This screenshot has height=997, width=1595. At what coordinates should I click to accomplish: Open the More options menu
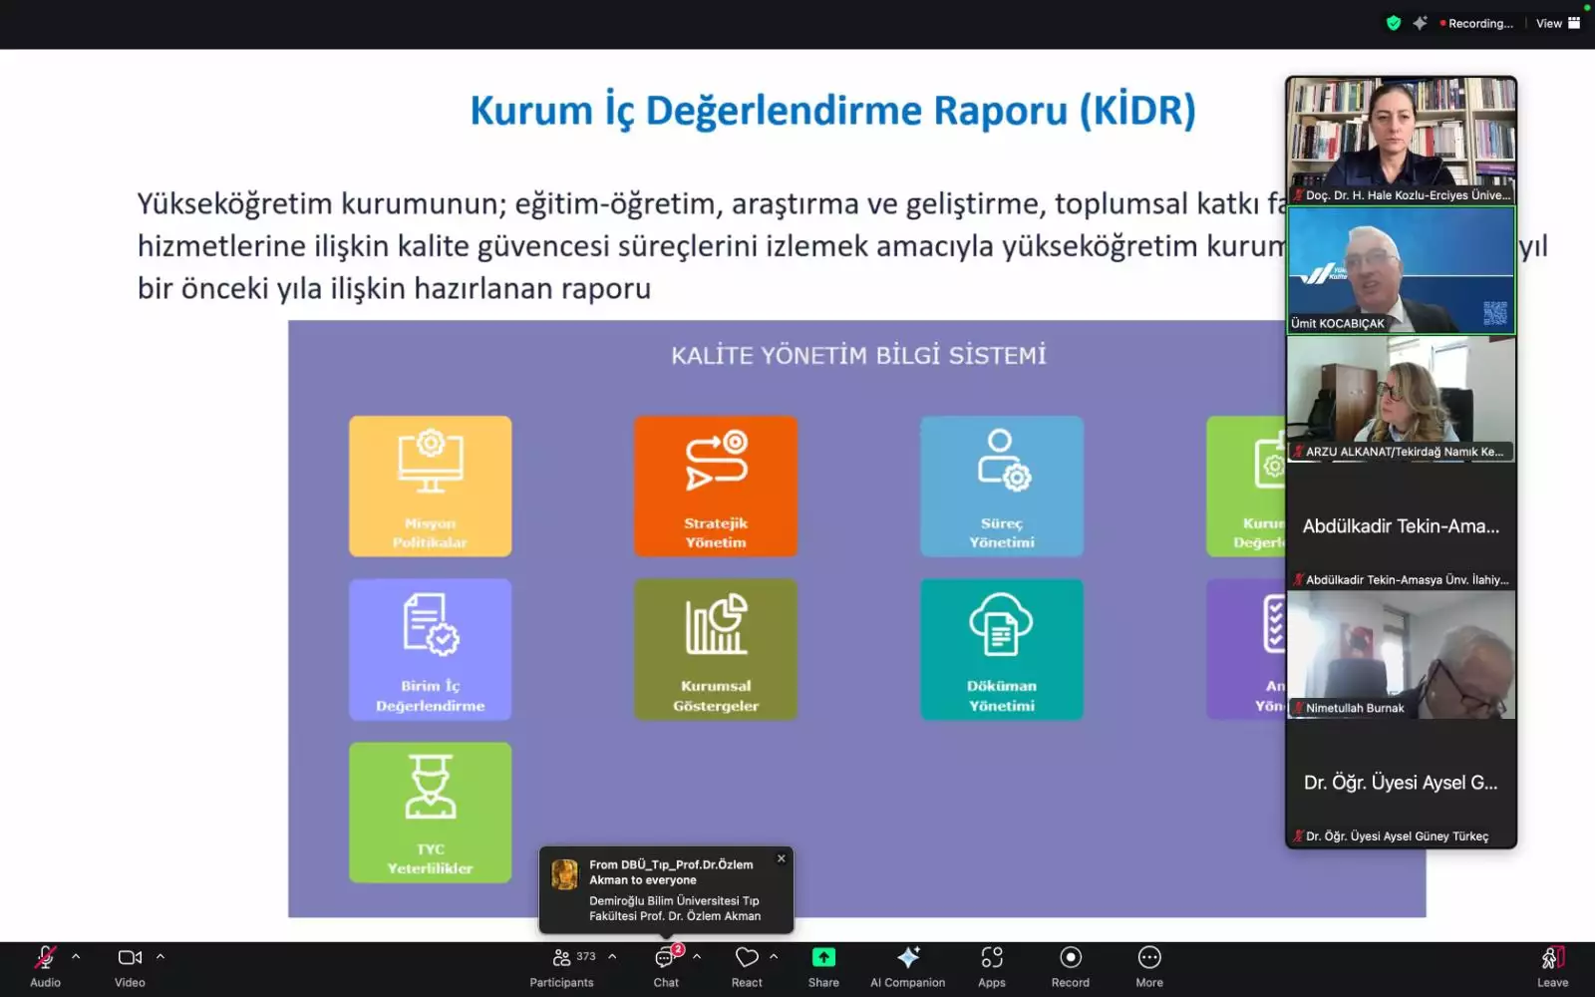[1148, 958]
